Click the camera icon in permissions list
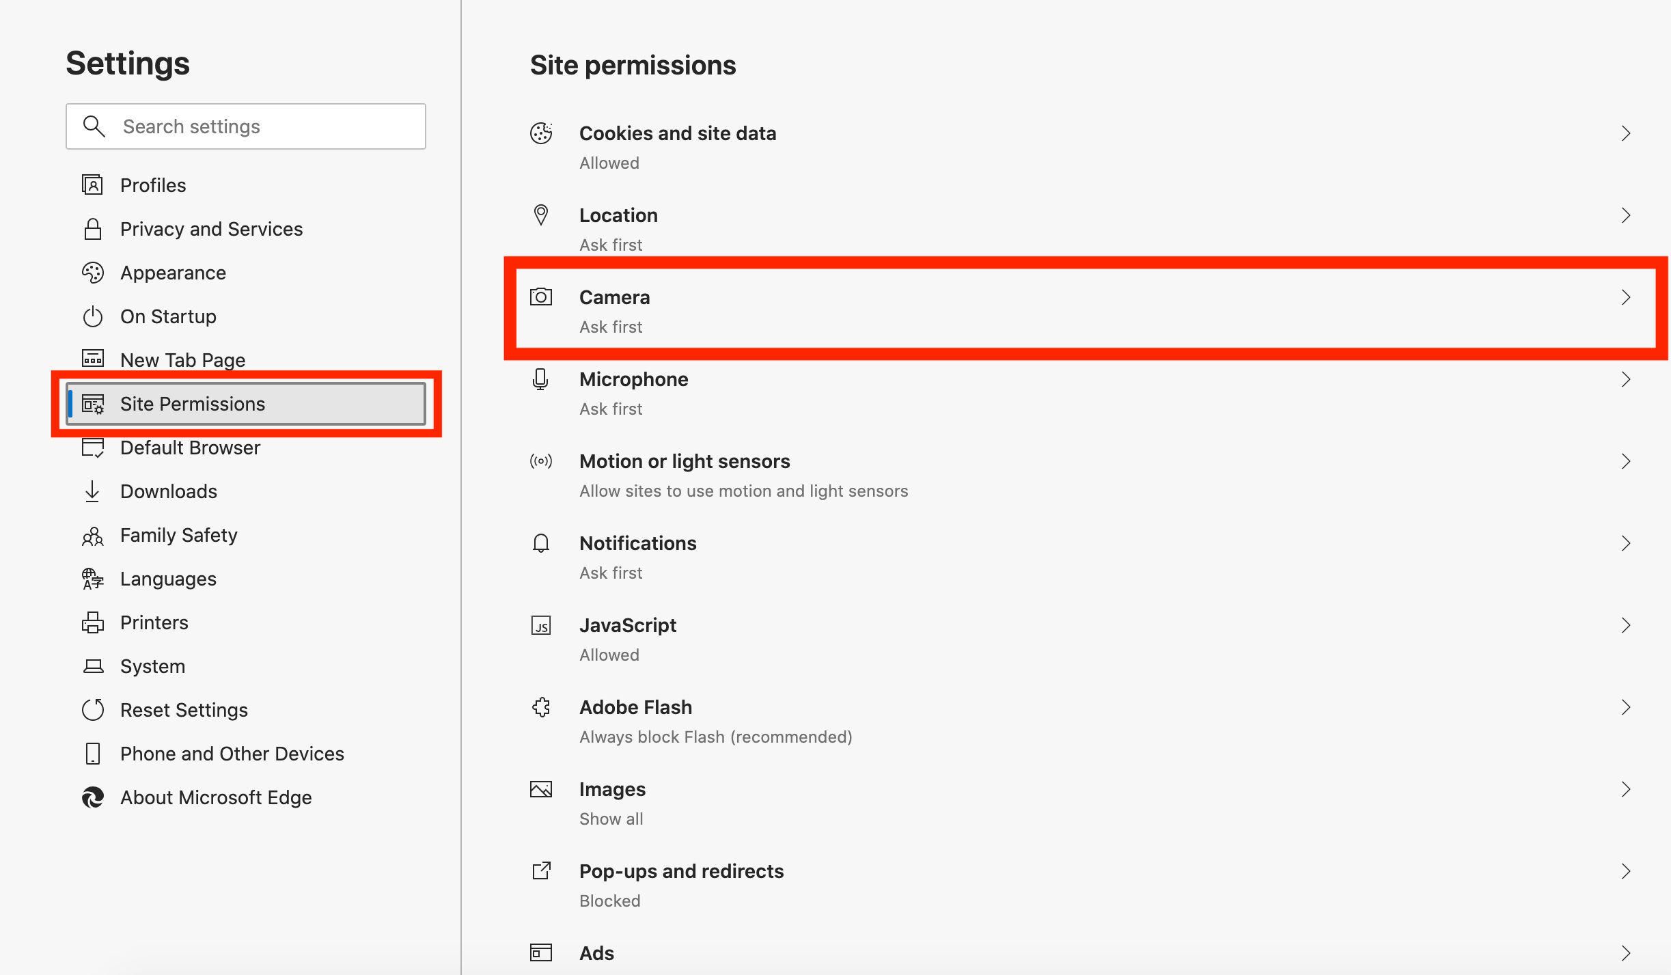This screenshot has height=975, width=1671. click(x=541, y=297)
